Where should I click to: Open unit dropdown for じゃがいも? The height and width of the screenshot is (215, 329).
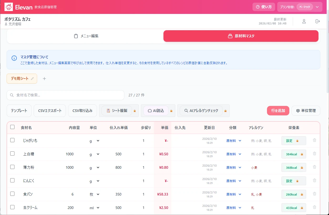coord(94,141)
